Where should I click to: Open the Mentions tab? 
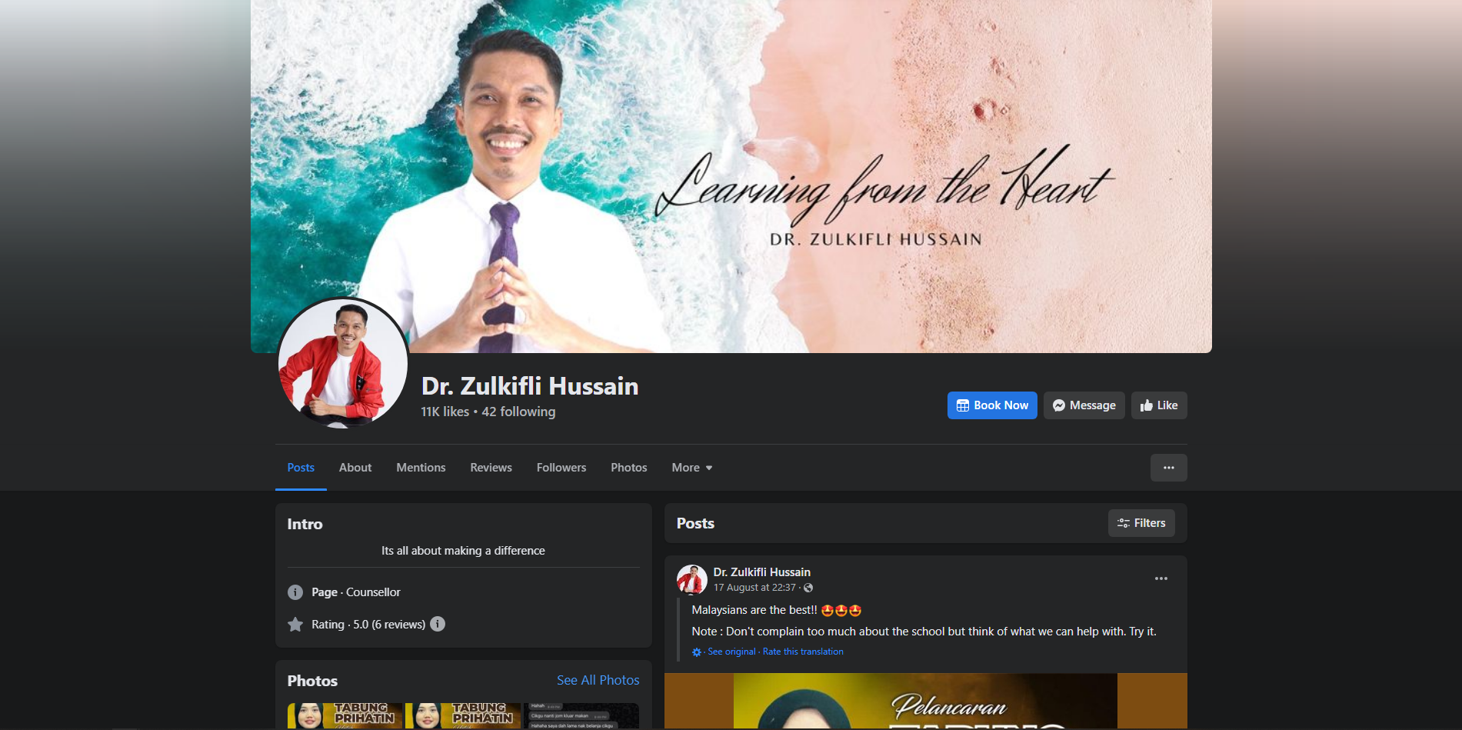pos(421,468)
